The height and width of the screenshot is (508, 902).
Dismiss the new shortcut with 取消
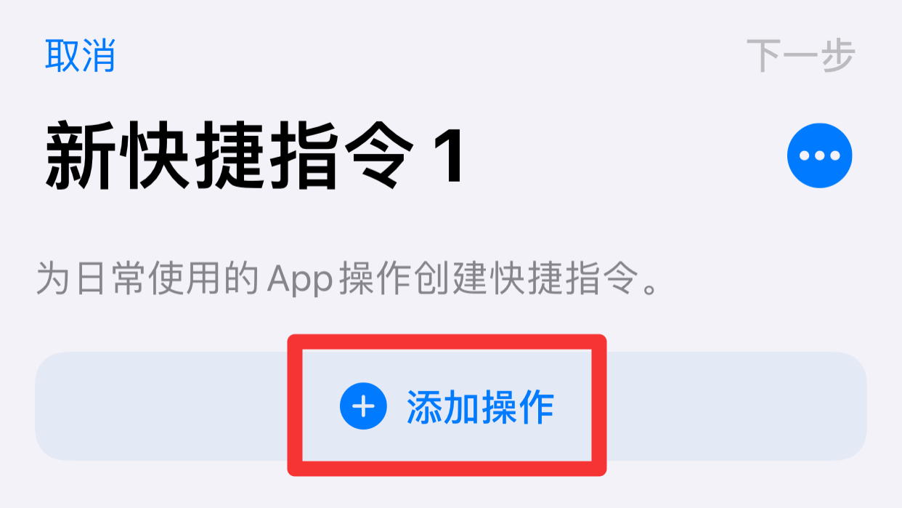80,55
